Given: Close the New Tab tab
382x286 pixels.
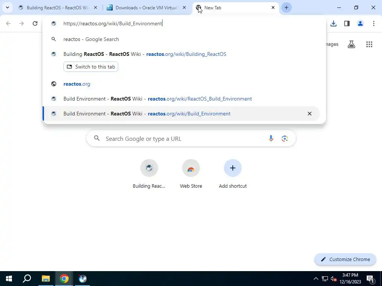Looking at the screenshot, I should click(x=273, y=7).
